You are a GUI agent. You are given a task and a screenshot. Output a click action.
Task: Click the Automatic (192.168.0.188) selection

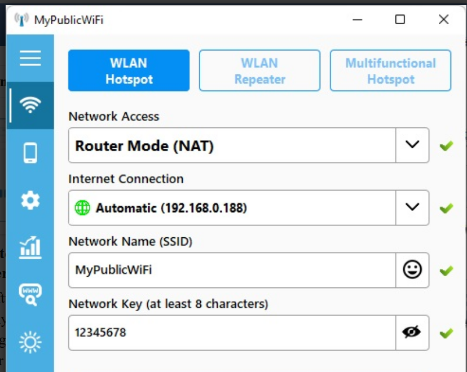[226, 208]
